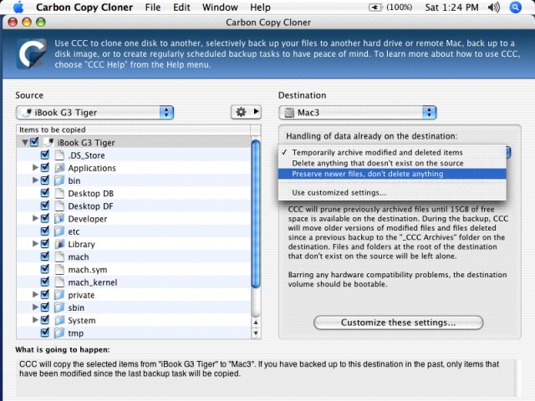Click the sbin folder icon
Viewport: 535px width, 401px height.
pyautogui.click(x=59, y=307)
